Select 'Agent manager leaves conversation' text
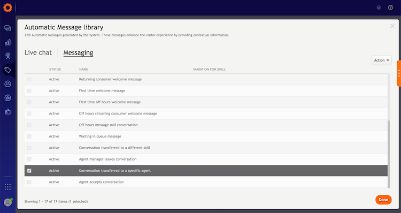The image size is (401, 213). click(107, 159)
